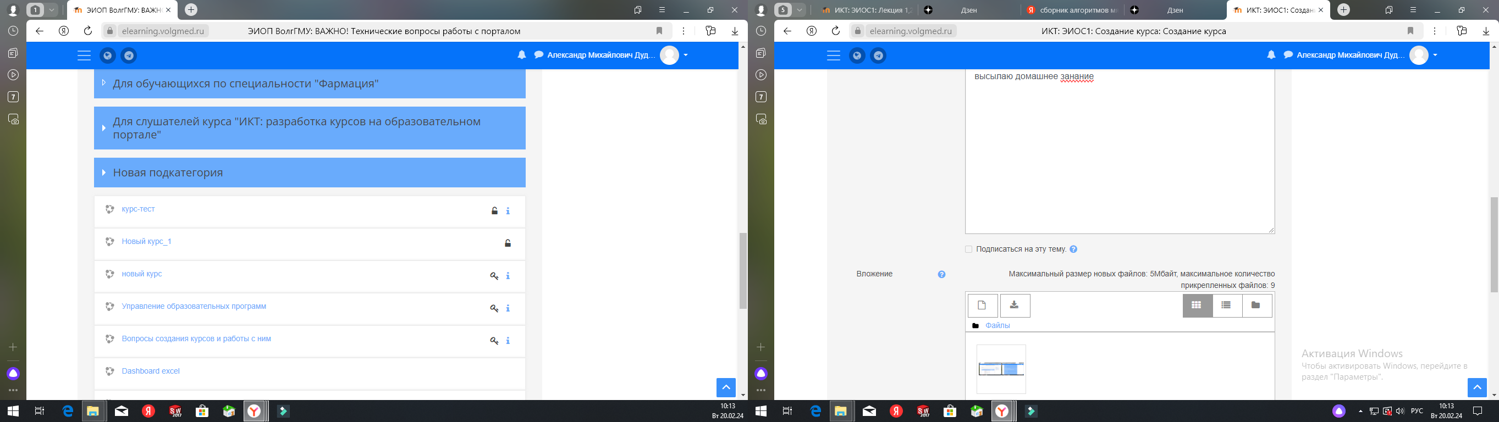Open notifications bell in Создание курса window

pos(1271,55)
